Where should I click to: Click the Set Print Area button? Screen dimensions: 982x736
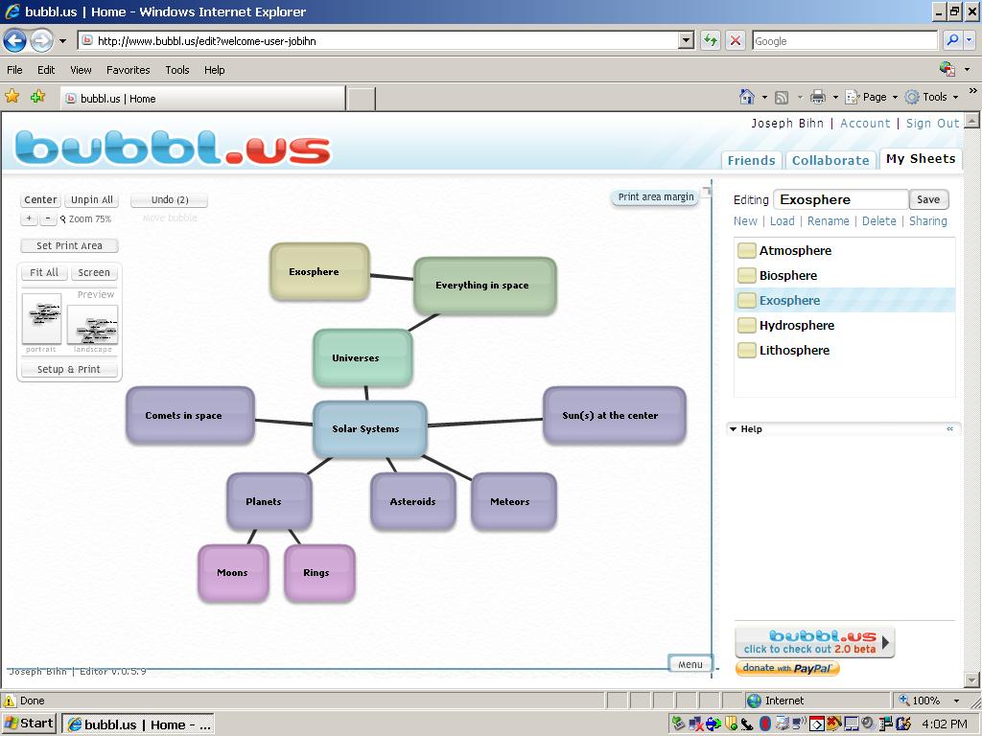click(x=68, y=245)
